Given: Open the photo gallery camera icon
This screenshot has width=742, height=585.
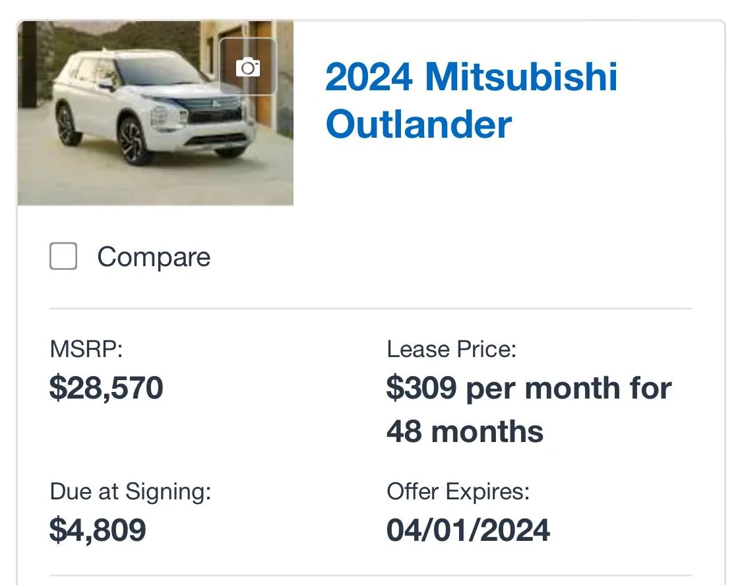Looking at the screenshot, I should coord(248,67).
